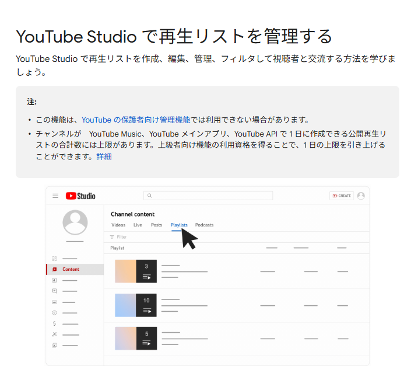Click the note text about YouTube Music
The image size is (418, 366).
[x=210, y=145]
